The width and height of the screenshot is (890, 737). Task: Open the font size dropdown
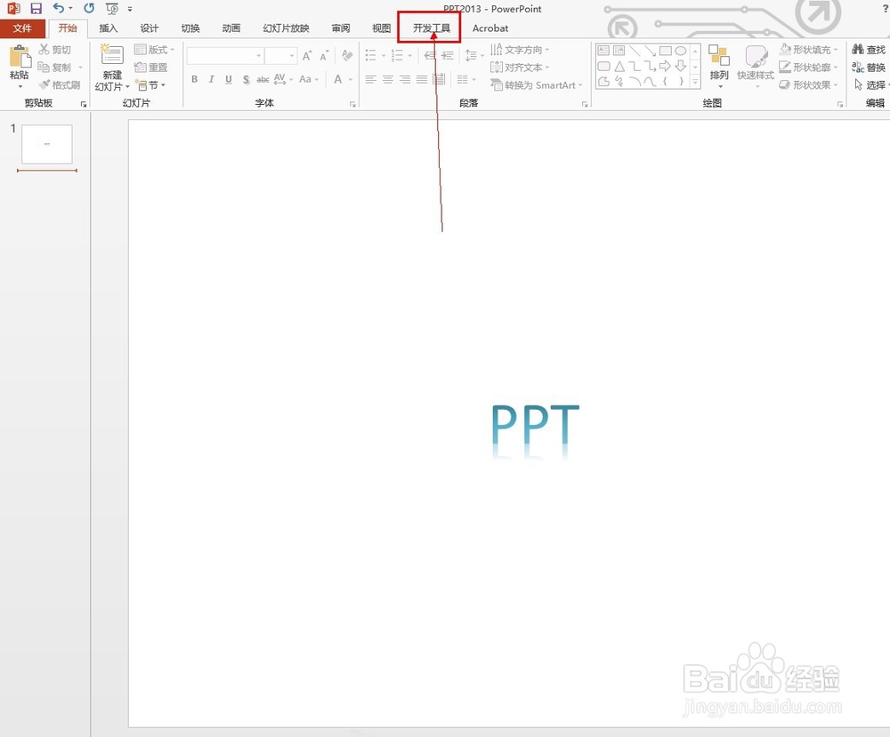pos(292,55)
